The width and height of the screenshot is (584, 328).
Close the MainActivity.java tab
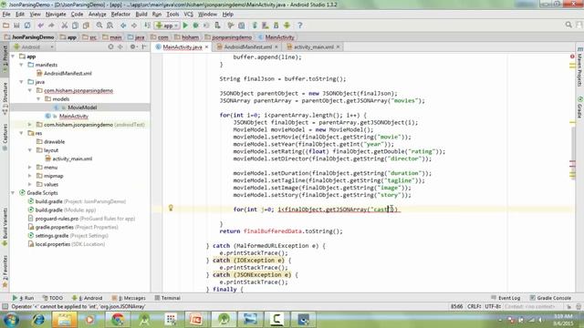pyautogui.click(x=207, y=46)
